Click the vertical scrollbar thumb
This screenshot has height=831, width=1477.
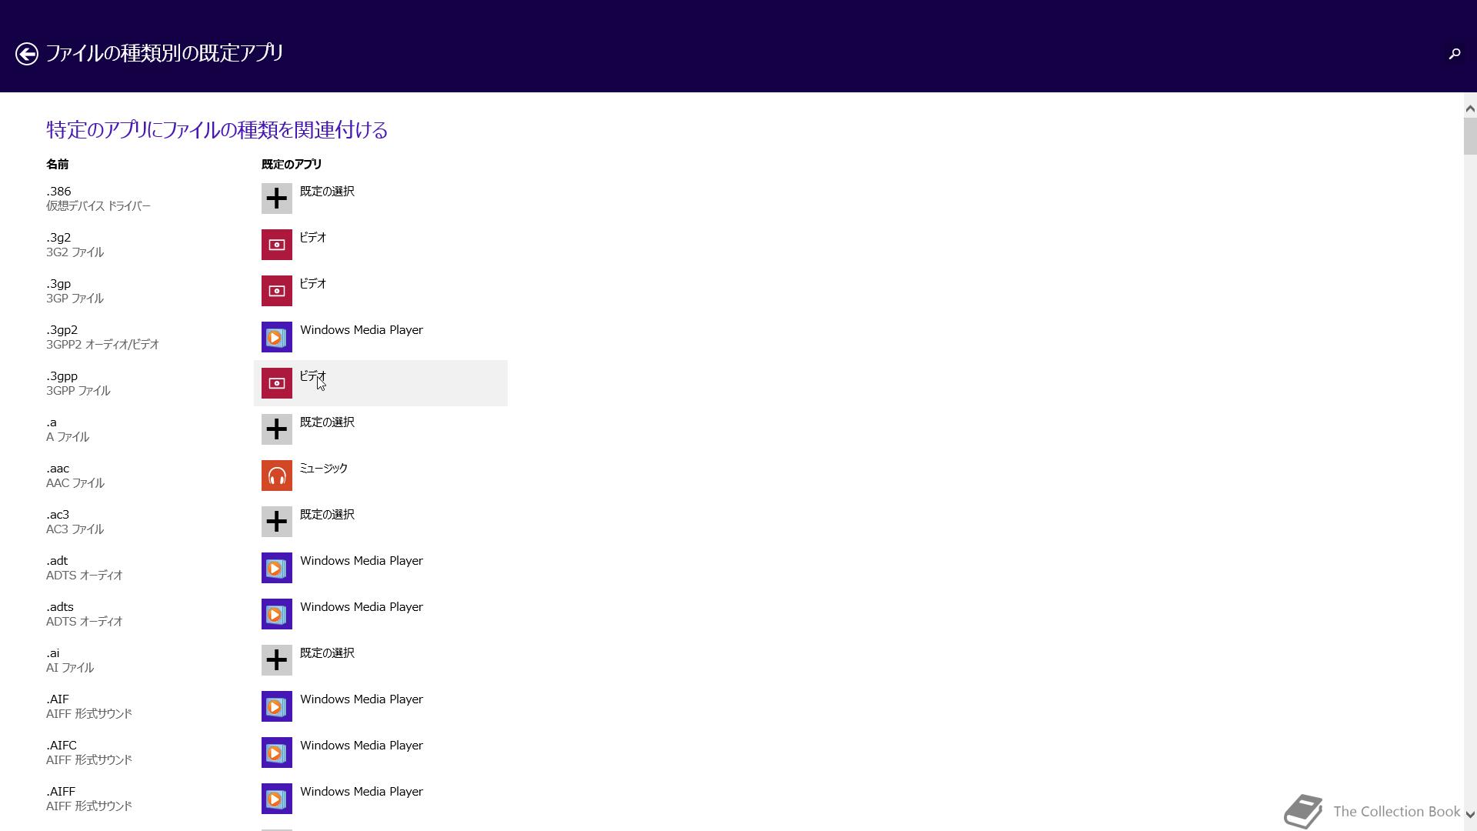coord(1469,136)
